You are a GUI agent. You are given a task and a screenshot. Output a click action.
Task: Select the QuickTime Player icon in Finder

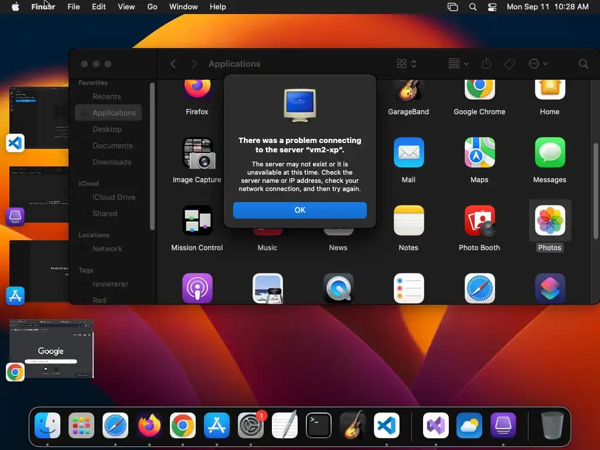tap(338, 288)
